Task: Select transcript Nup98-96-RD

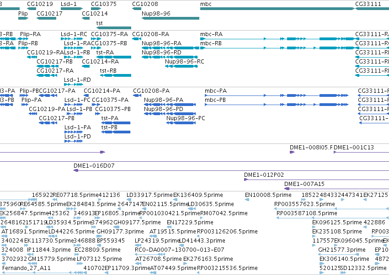Action: (170, 57)
